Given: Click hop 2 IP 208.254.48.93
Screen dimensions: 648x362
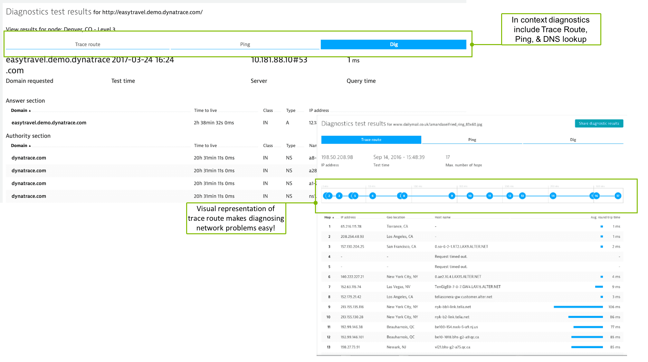Looking at the screenshot, I should pos(352,237).
